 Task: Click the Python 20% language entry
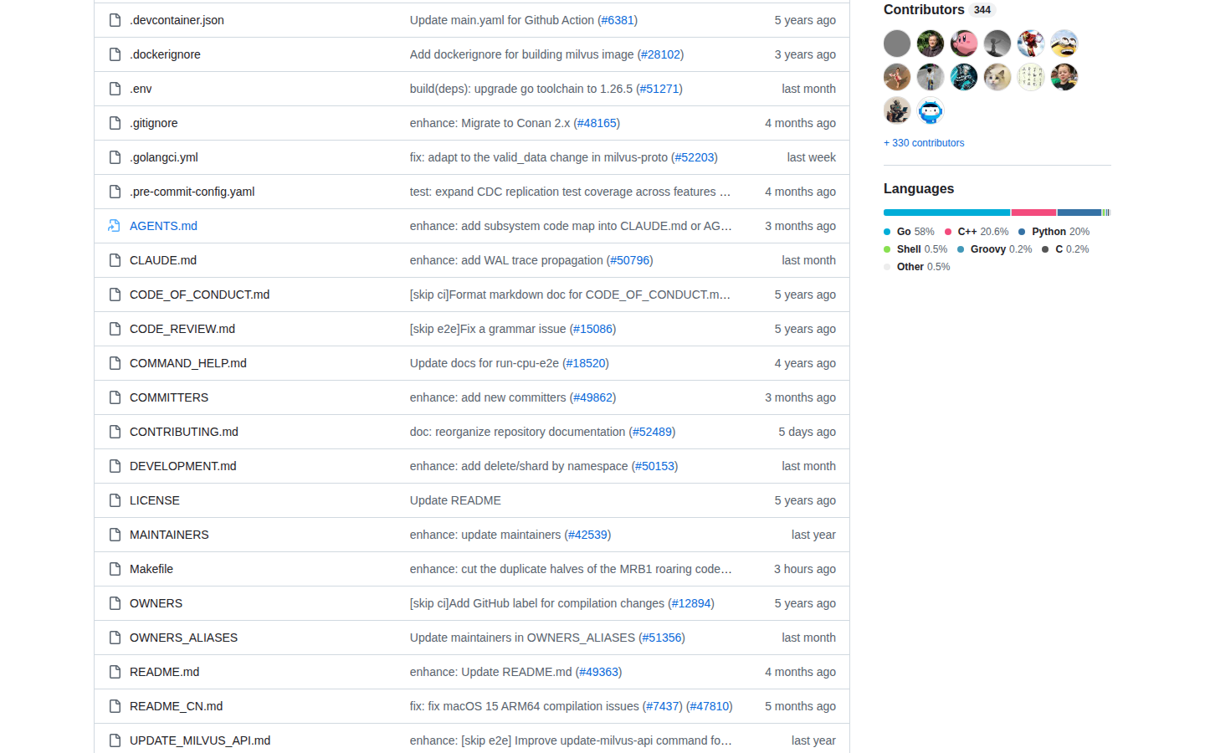click(x=1054, y=232)
